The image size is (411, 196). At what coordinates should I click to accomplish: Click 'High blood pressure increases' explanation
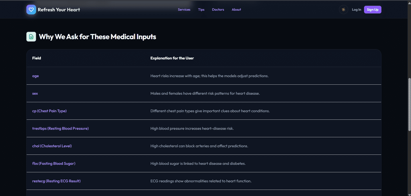point(192,128)
